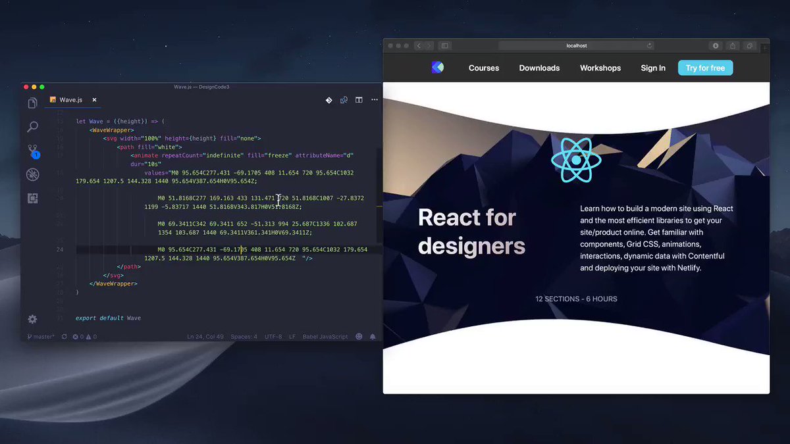The height and width of the screenshot is (444, 790).
Task: Change indentation via Spaces: 4
Action: tap(245, 336)
